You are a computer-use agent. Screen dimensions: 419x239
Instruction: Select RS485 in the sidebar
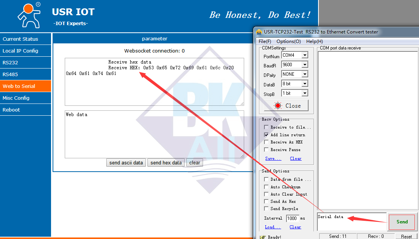point(26,74)
